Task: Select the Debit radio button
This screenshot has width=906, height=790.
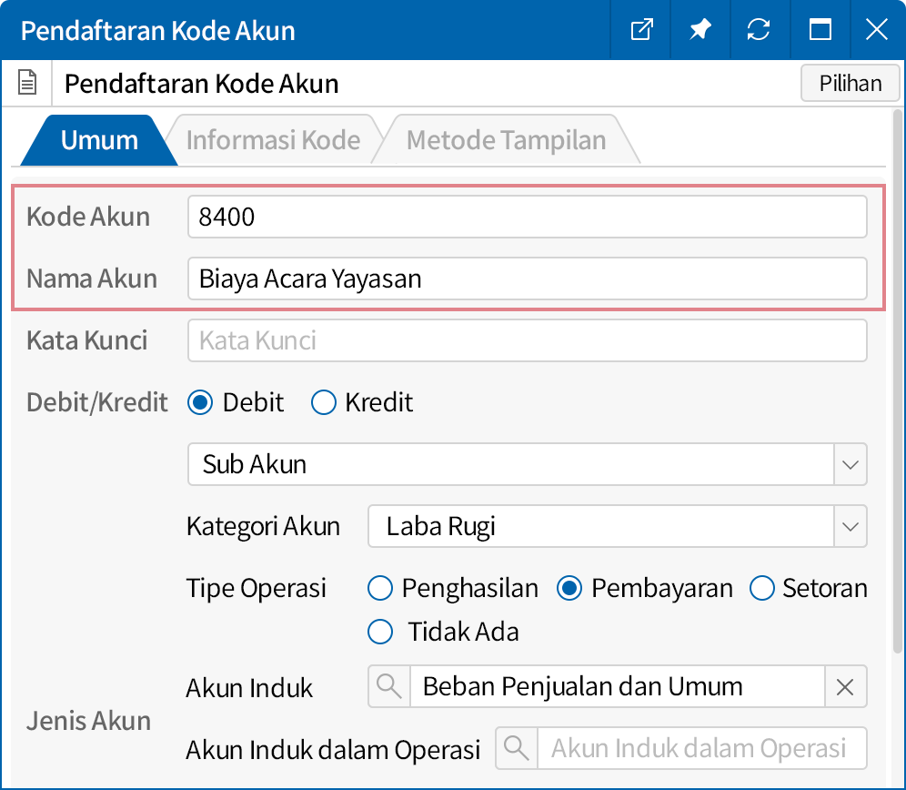Action: (x=200, y=402)
